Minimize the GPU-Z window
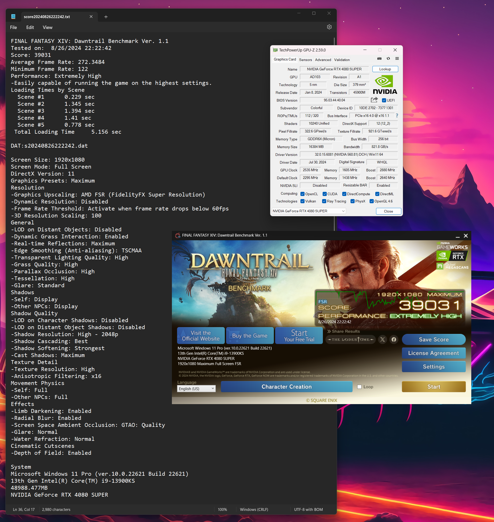The height and width of the screenshot is (522, 494). click(365, 50)
